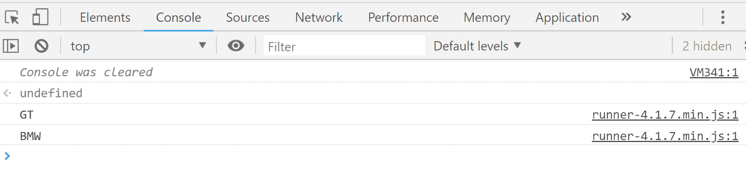Click the Filter input field

tap(344, 46)
